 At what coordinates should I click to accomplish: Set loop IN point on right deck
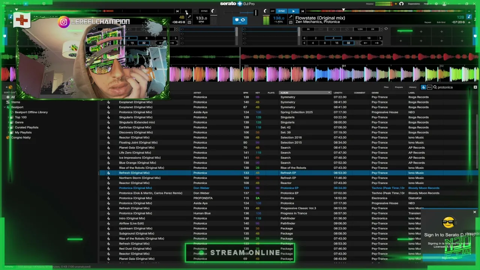click(x=308, y=29)
